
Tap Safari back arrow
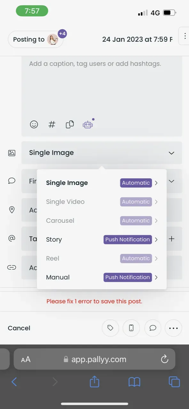[x=14, y=382]
